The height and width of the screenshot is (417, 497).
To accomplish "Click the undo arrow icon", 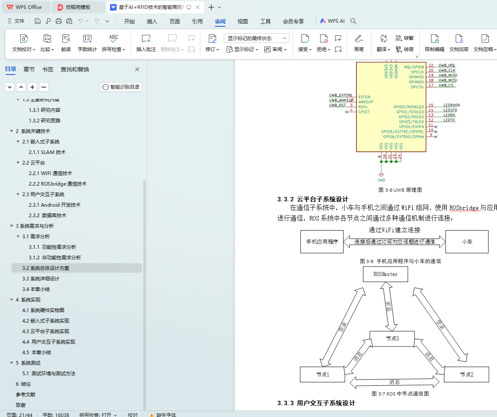I will (x=81, y=21).
